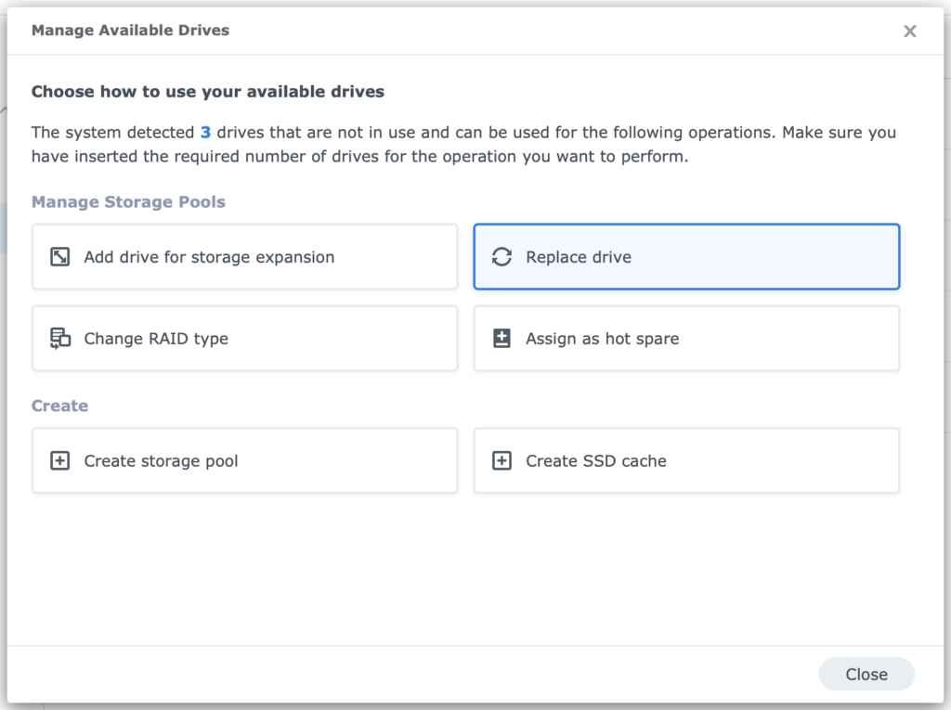Select the Change RAID type option
The image size is (951, 710).
[x=244, y=338]
